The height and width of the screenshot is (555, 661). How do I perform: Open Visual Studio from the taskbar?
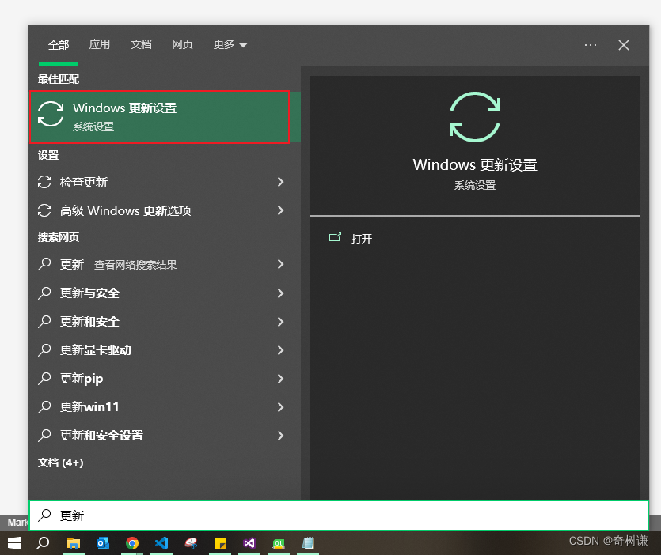[249, 543]
